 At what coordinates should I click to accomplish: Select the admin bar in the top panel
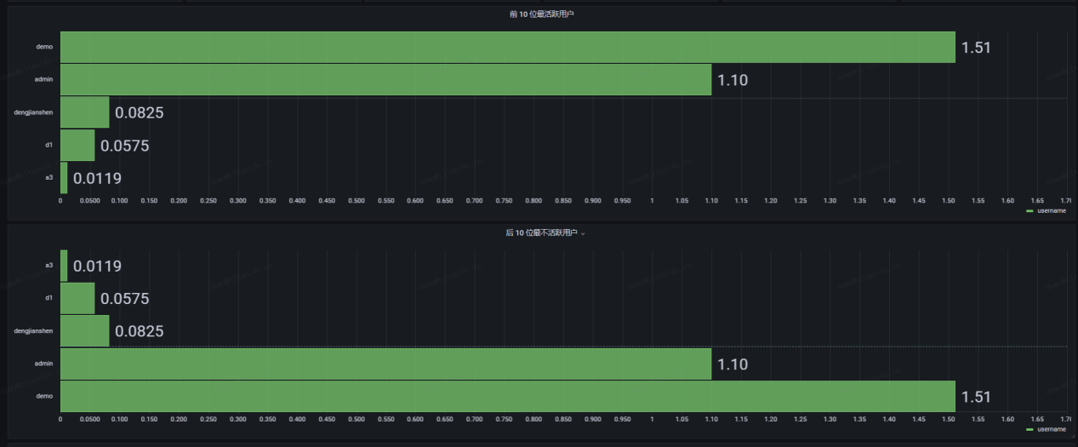(x=385, y=80)
